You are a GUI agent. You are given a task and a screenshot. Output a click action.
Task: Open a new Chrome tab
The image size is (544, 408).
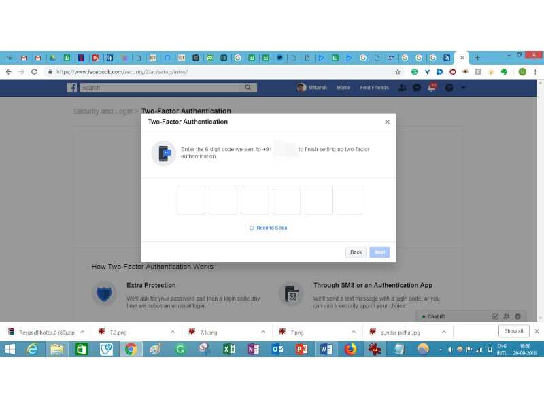[x=477, y=58]
